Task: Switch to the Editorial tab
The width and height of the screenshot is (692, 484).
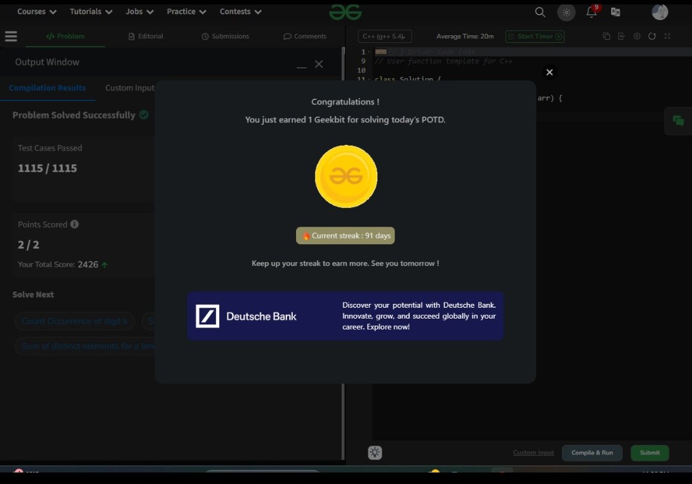Action: 145,36
